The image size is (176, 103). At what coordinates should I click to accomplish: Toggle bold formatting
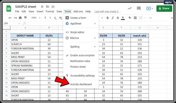point(107,18)
